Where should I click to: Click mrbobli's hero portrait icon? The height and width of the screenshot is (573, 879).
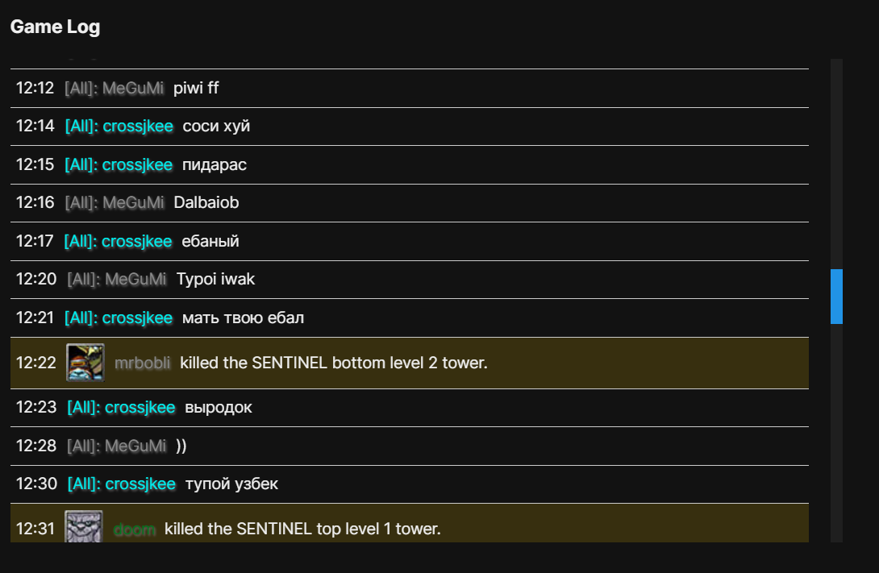click(x=85, y=363)
